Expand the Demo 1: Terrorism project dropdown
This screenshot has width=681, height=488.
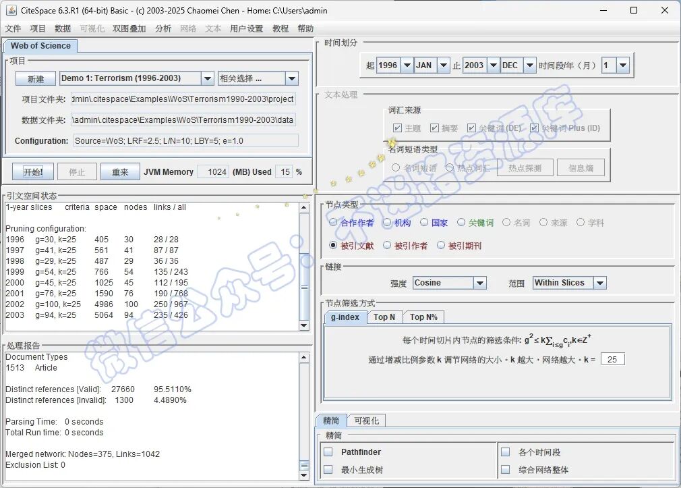pos(208,78)
